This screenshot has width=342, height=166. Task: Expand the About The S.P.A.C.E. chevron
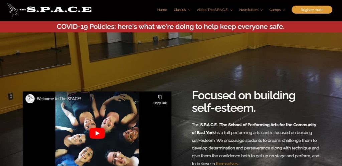pyautogui.click(x=231, y=10)
